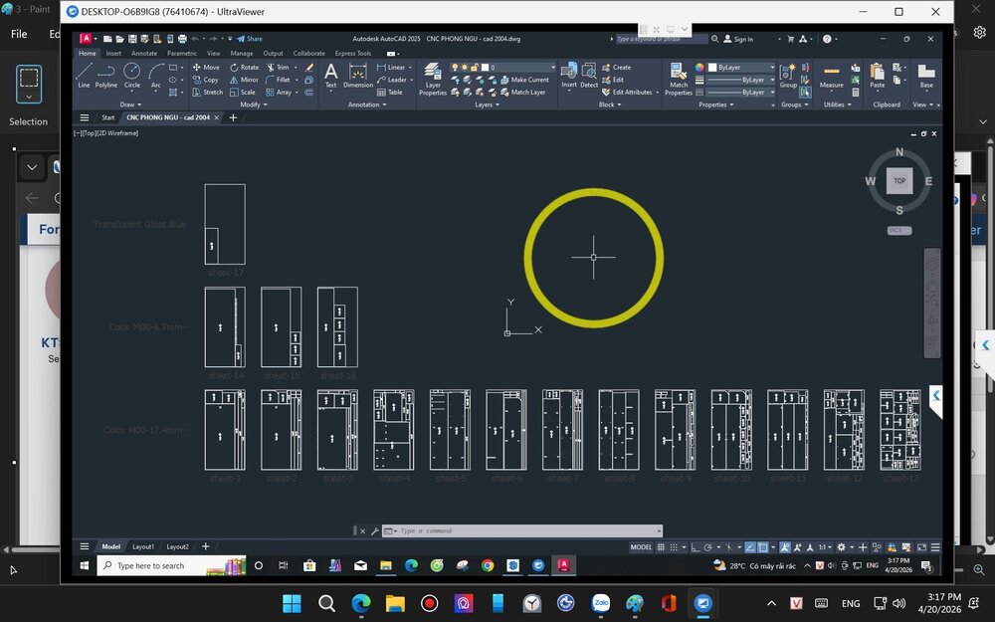
Task: Toggle Ortho mode in status bar
Action: (696, 546)
